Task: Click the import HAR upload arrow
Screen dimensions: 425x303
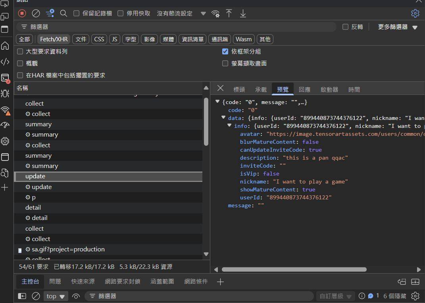Action: click(229, 14)
